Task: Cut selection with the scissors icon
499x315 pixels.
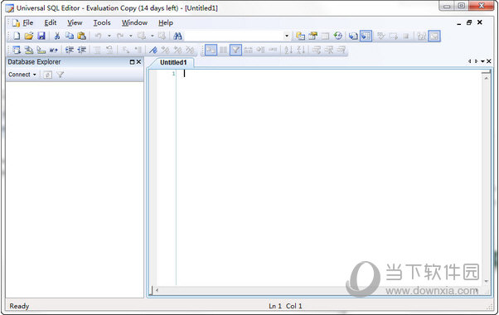Action: pos(57,36)
